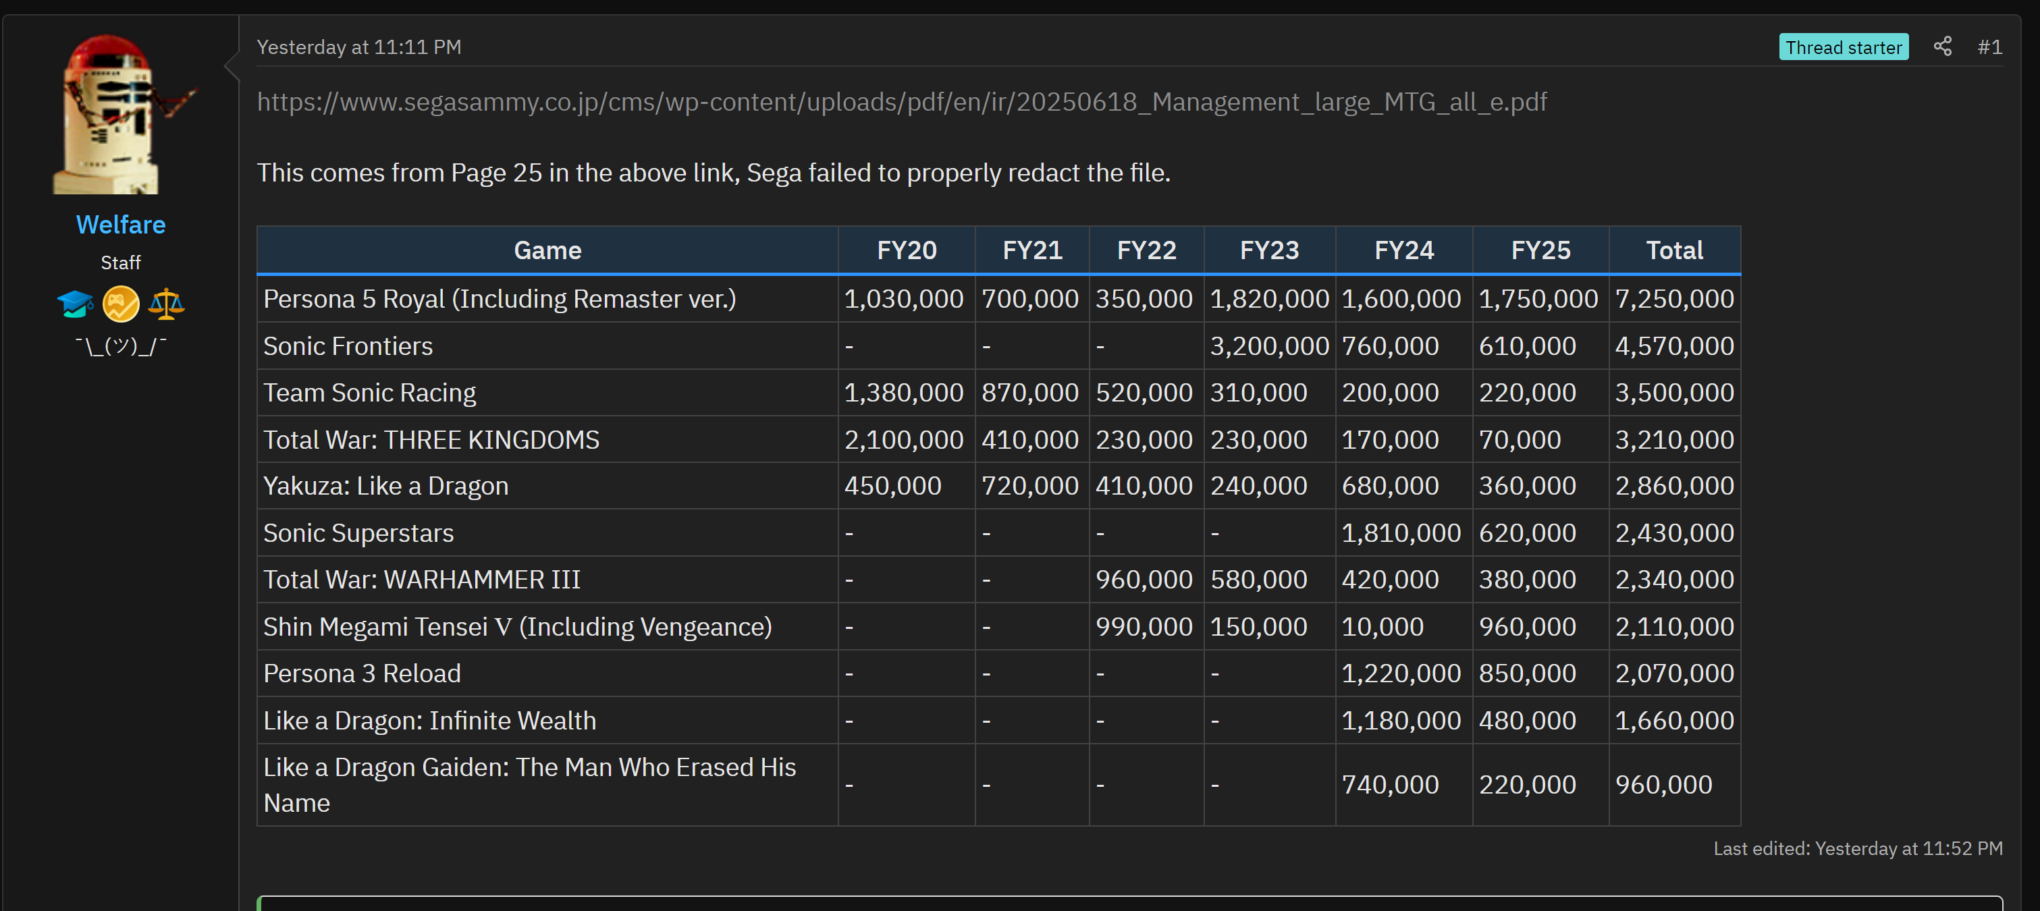Click the FY23 column header
2040x911 pixels.
[x=1270, y=250]
